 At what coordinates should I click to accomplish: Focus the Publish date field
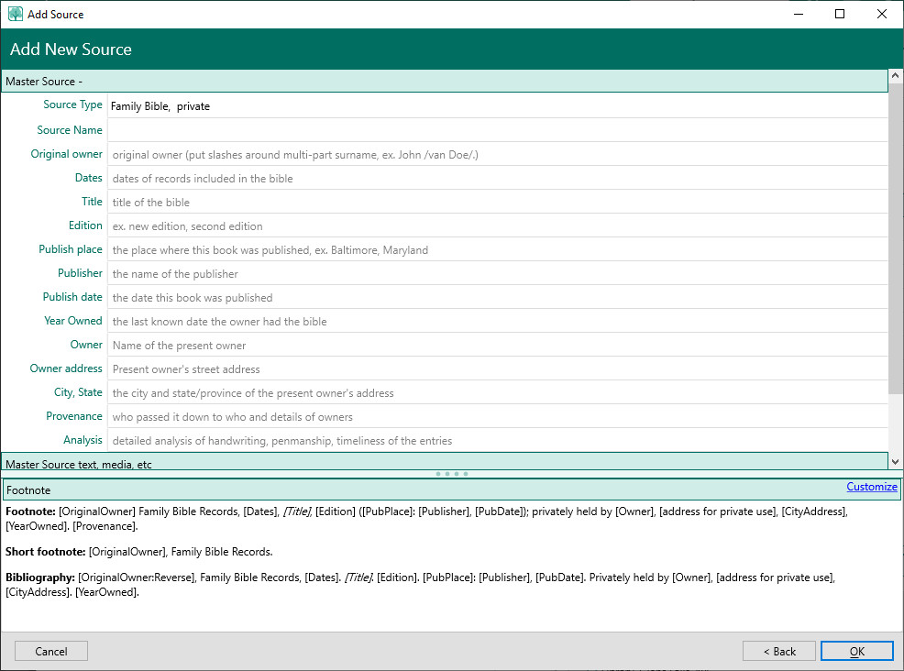click(x=497, y=298)
